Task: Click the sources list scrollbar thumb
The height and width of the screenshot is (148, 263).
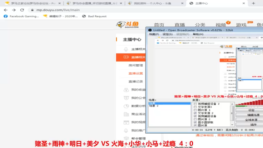Action: [232, 113]
